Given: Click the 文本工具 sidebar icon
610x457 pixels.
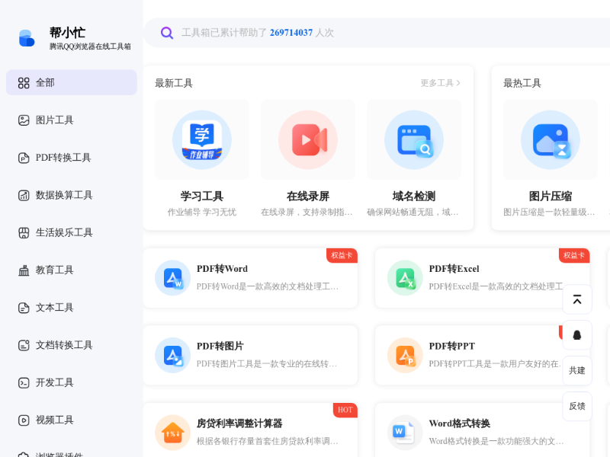Looking at the screenshot, I should coord(24,308).
